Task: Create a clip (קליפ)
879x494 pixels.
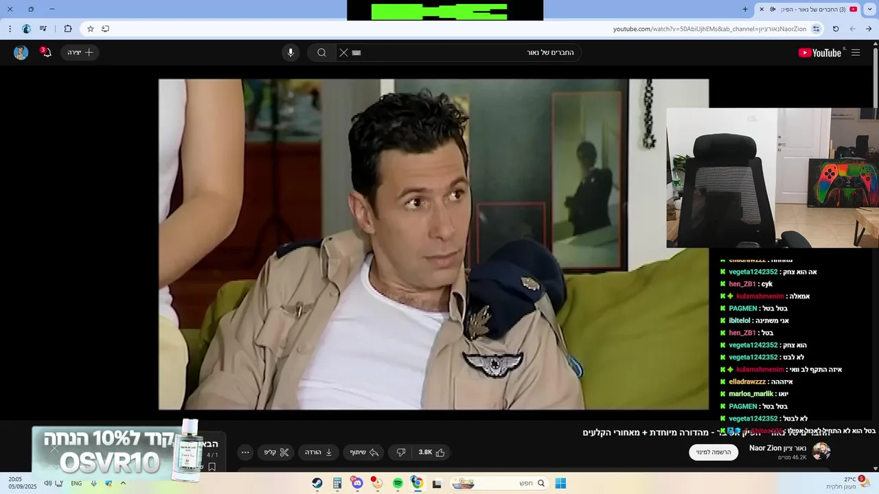Action: pos(277,452)
